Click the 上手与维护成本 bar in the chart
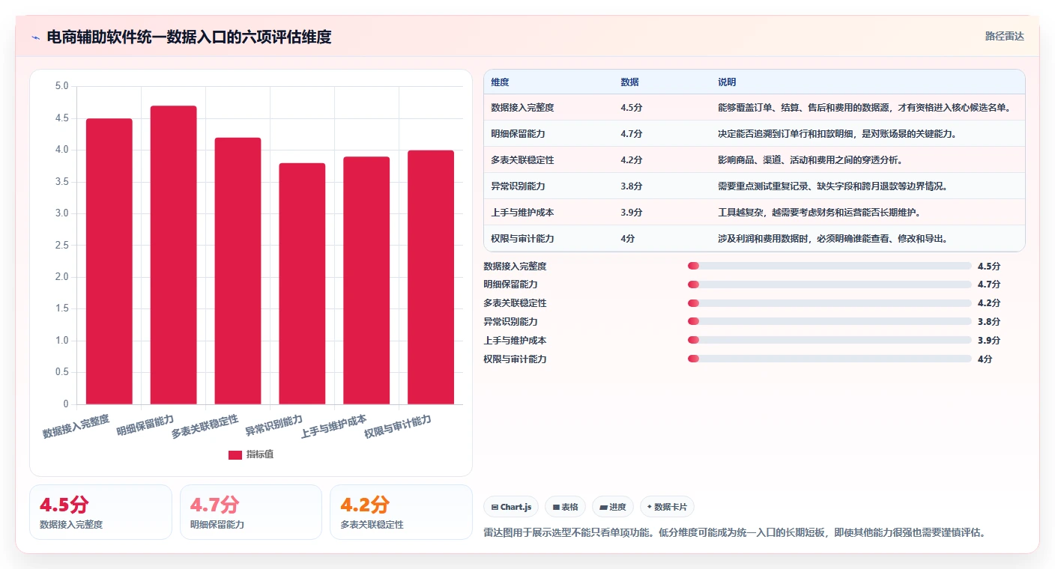Viewport: 1055px width, 569px height. [x=366, y=281]
